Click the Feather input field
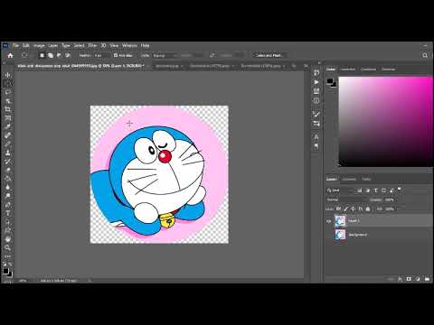This screenshot has width=434, height=325. (x=101, y=56)
